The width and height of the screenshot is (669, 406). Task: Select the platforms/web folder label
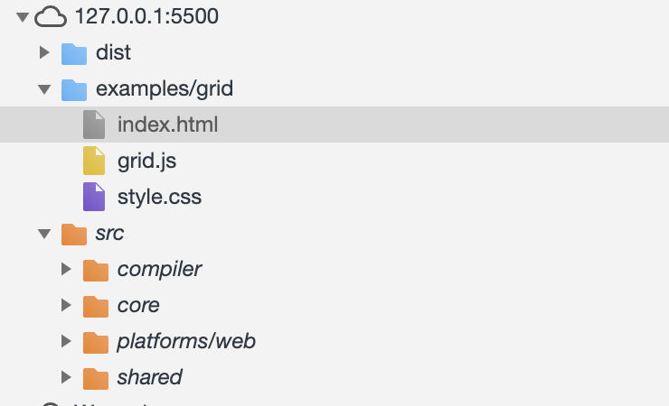coord(186,342)
